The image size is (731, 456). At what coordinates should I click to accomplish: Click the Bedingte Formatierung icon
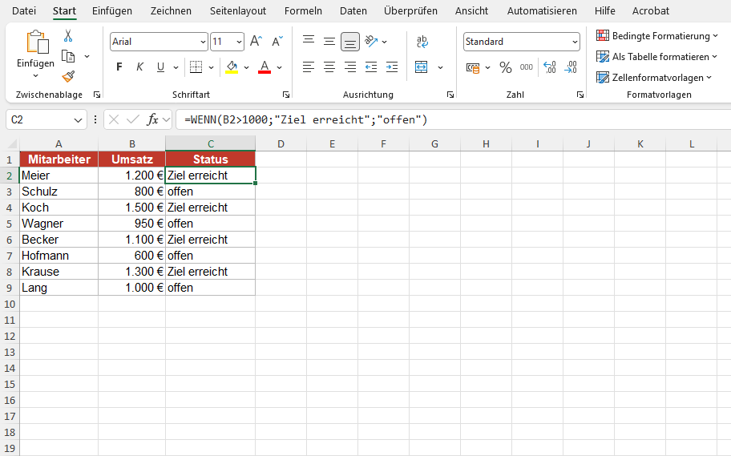[x=603, y=35]
